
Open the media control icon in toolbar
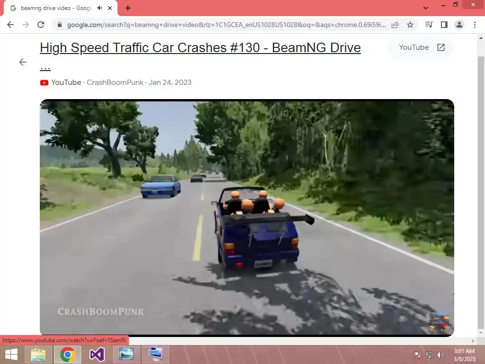(429, 25)
